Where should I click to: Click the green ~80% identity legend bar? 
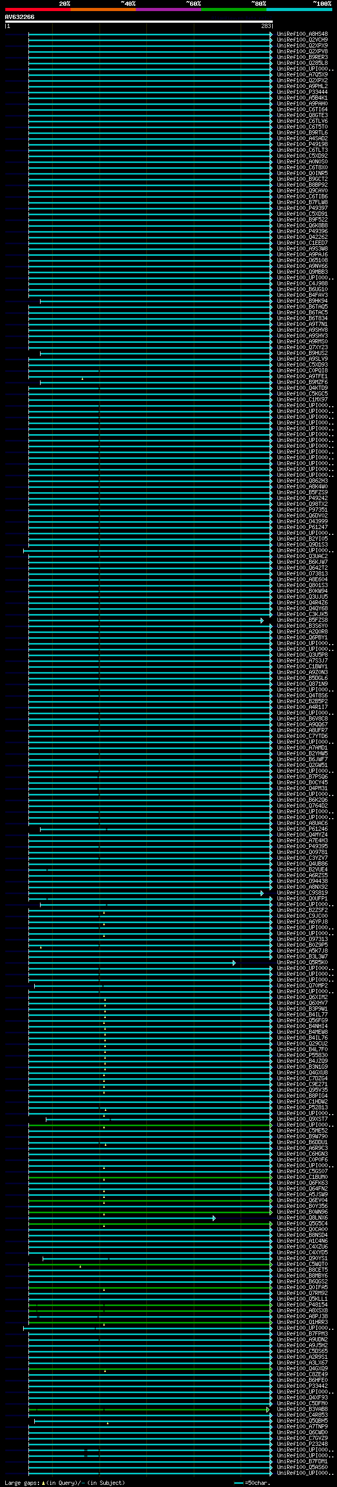pos(234,9)
